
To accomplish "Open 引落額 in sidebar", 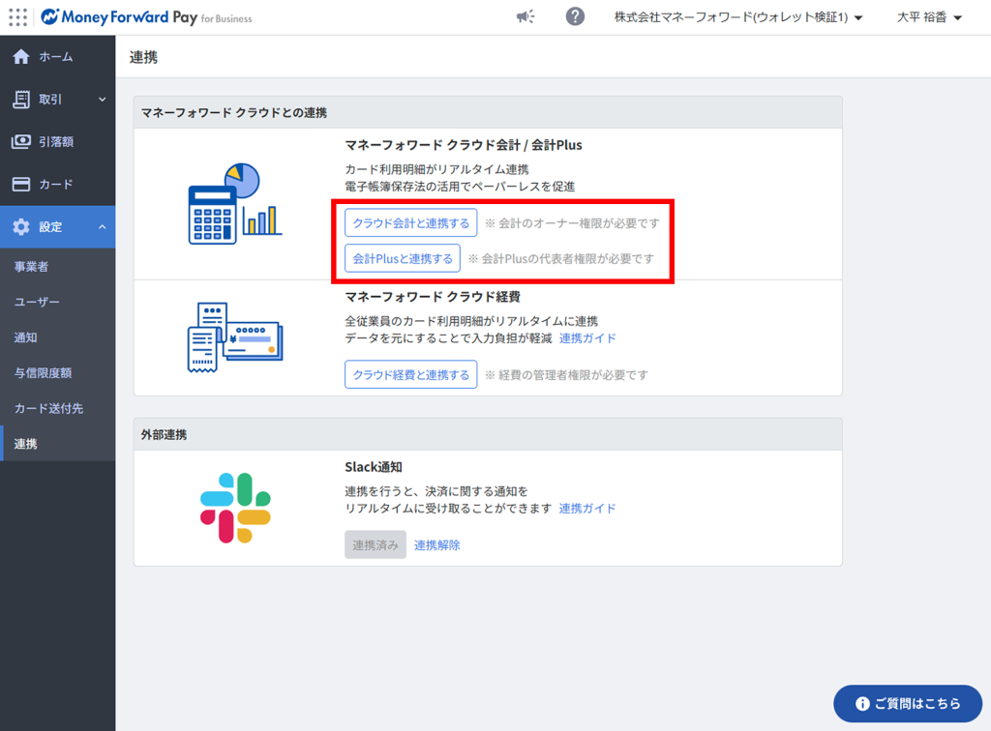I will [57, 141].
